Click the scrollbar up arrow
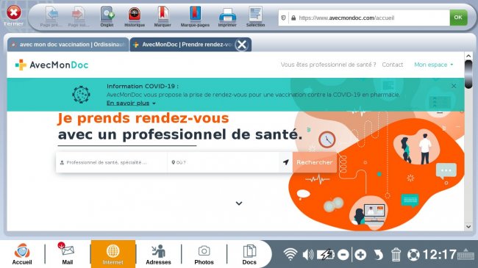 [x=468, y=56]
